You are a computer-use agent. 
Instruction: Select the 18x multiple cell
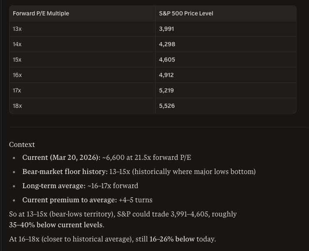(x=17, y=106)
